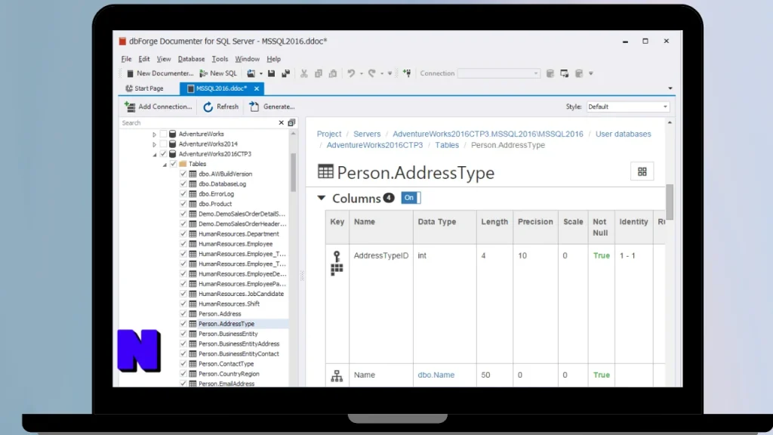Click the Paste icon in toolbar
773x435 pixels.
click(x=333, y=73)
